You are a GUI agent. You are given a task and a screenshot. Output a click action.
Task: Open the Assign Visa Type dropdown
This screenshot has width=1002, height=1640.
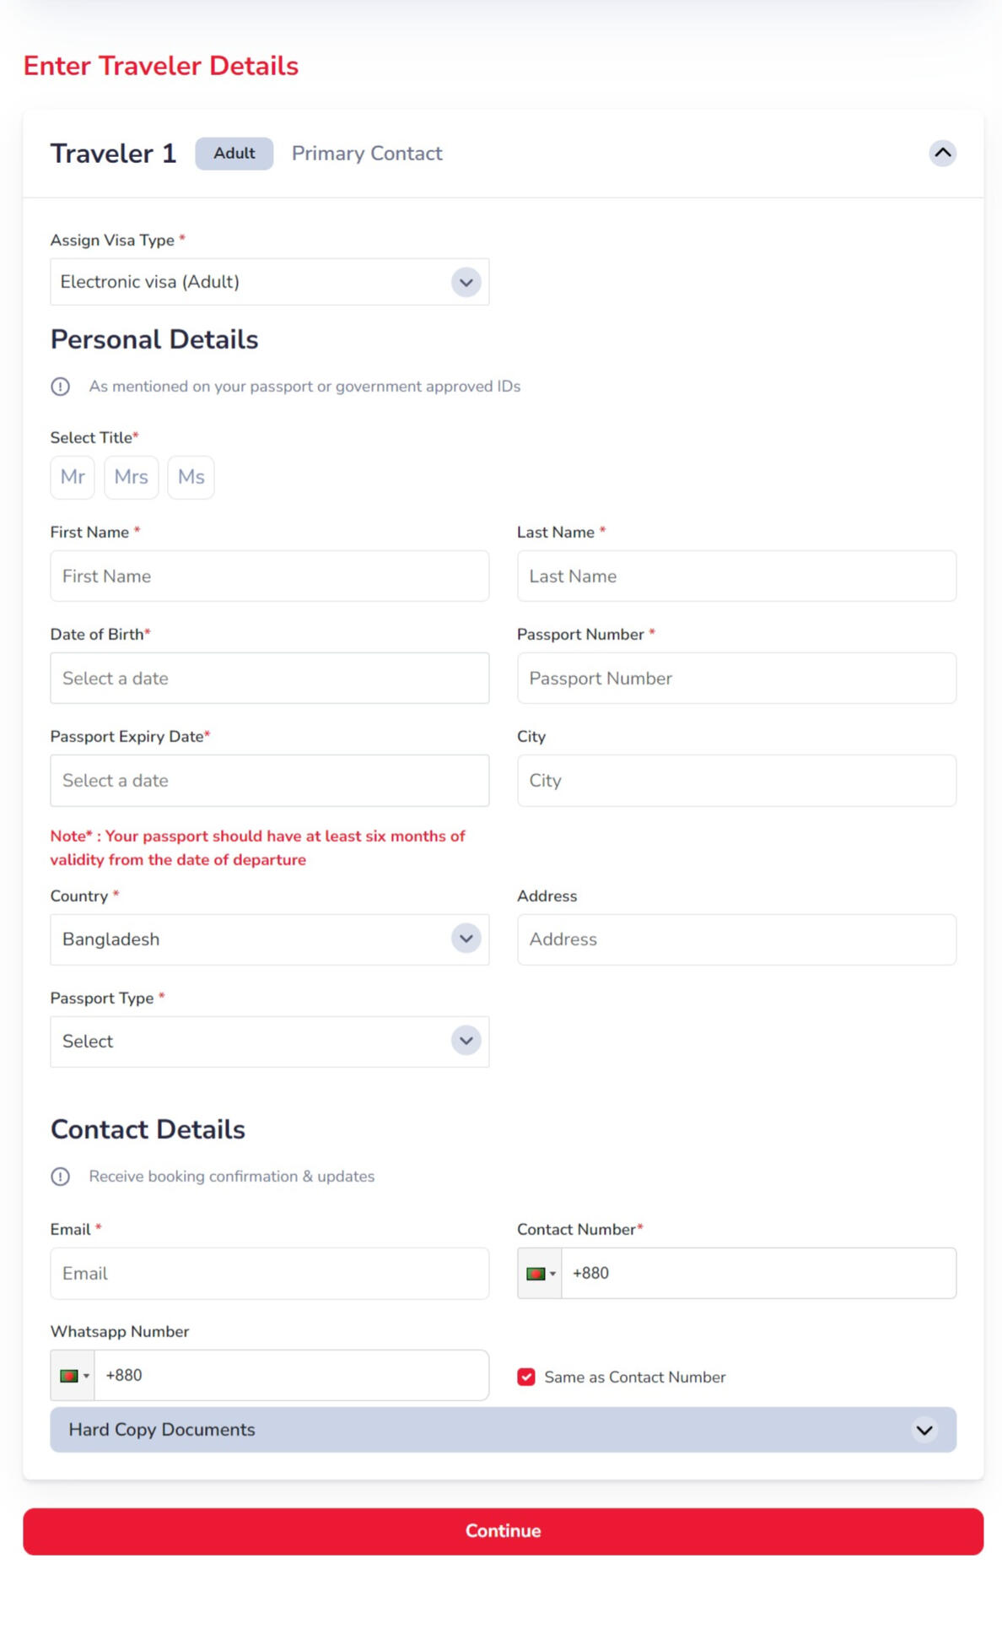click(269, 282)
